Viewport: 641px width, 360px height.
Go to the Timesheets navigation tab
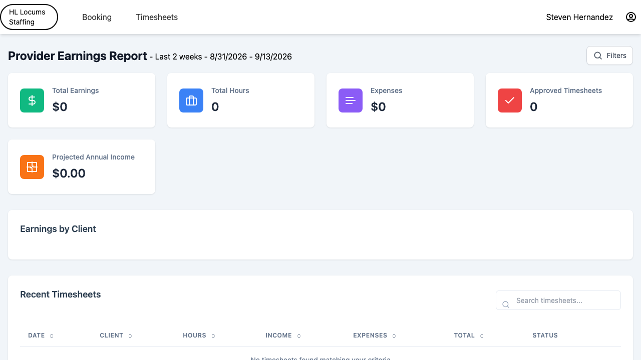(157, 17)
